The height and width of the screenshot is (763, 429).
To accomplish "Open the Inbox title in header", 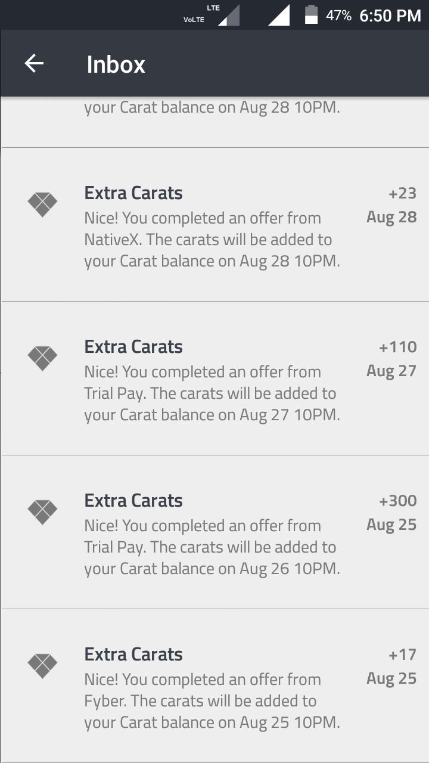I will point(116,64).
